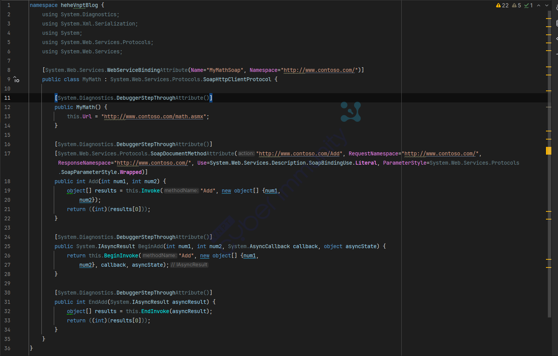Open the Database tool window icon in the right sidebar
Screen dimensions: 558x356
click(x=556, y=23)
